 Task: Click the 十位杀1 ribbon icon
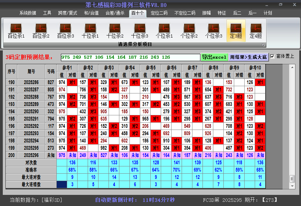coord(90,31)
